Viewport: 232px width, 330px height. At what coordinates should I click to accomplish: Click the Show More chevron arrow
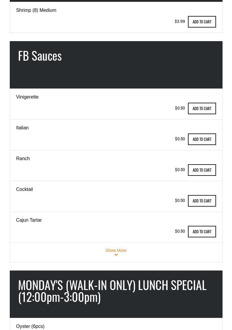116,255
